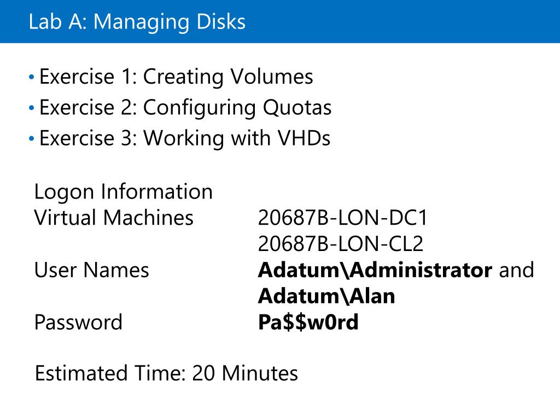Select the Adatum\Administrator user name

pos(375,270)
